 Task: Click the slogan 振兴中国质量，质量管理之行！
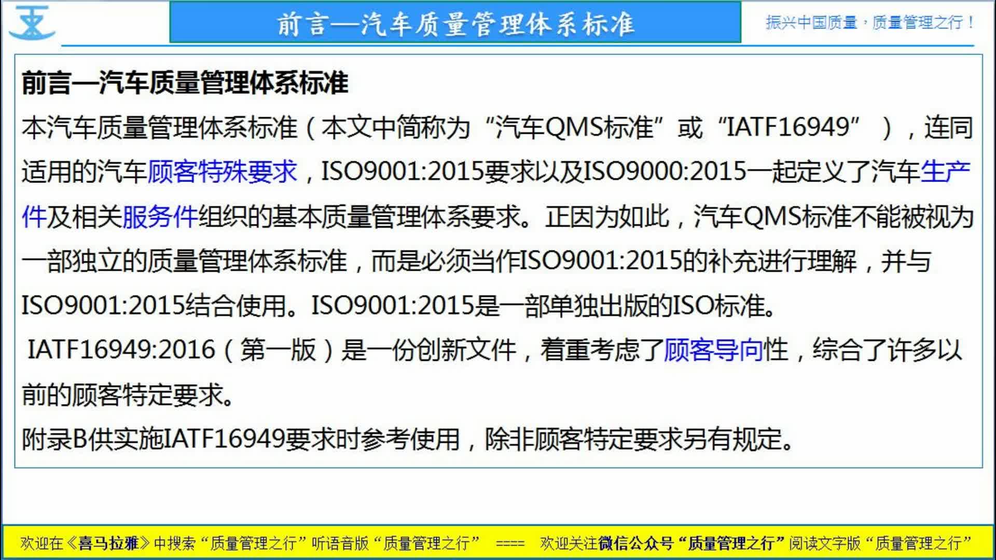tap(870, 23)
